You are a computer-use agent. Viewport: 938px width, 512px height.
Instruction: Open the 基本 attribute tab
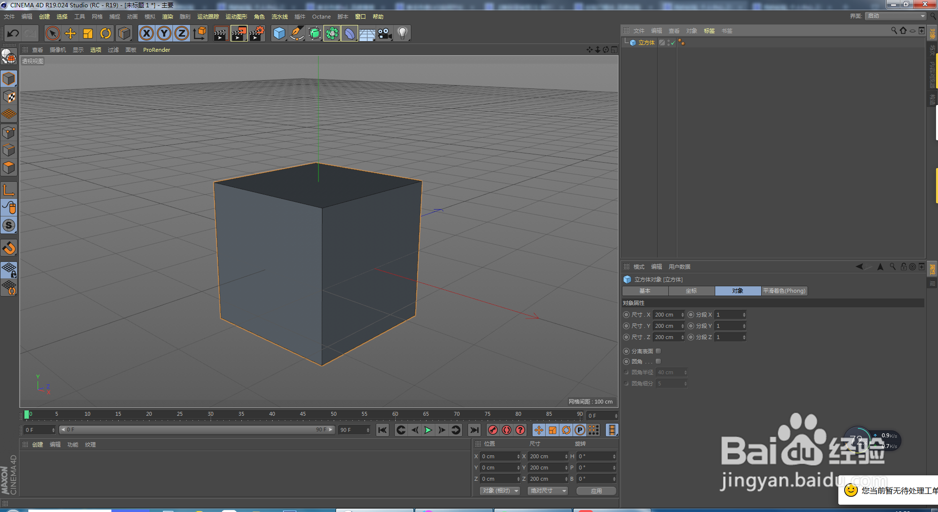point(645,291)
